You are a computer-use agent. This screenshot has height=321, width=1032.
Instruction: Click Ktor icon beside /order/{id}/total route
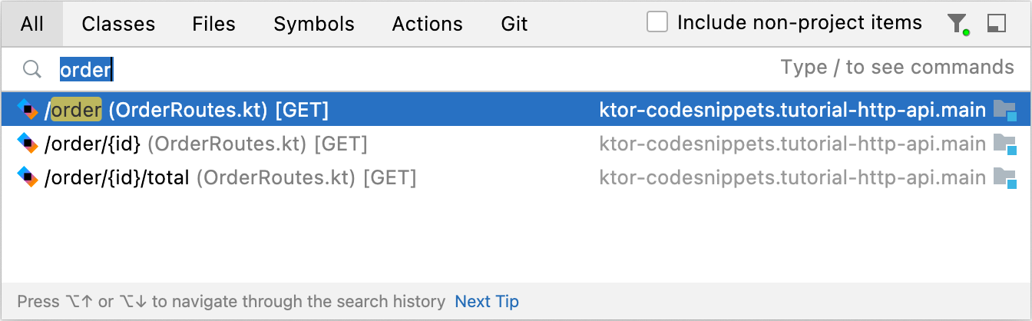coord(28,178)
